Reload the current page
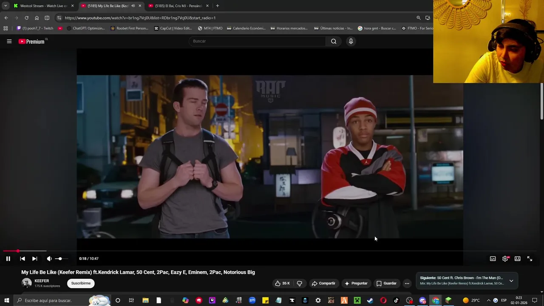This screenshot has height=306, width=544. click(x=26, y=18)
